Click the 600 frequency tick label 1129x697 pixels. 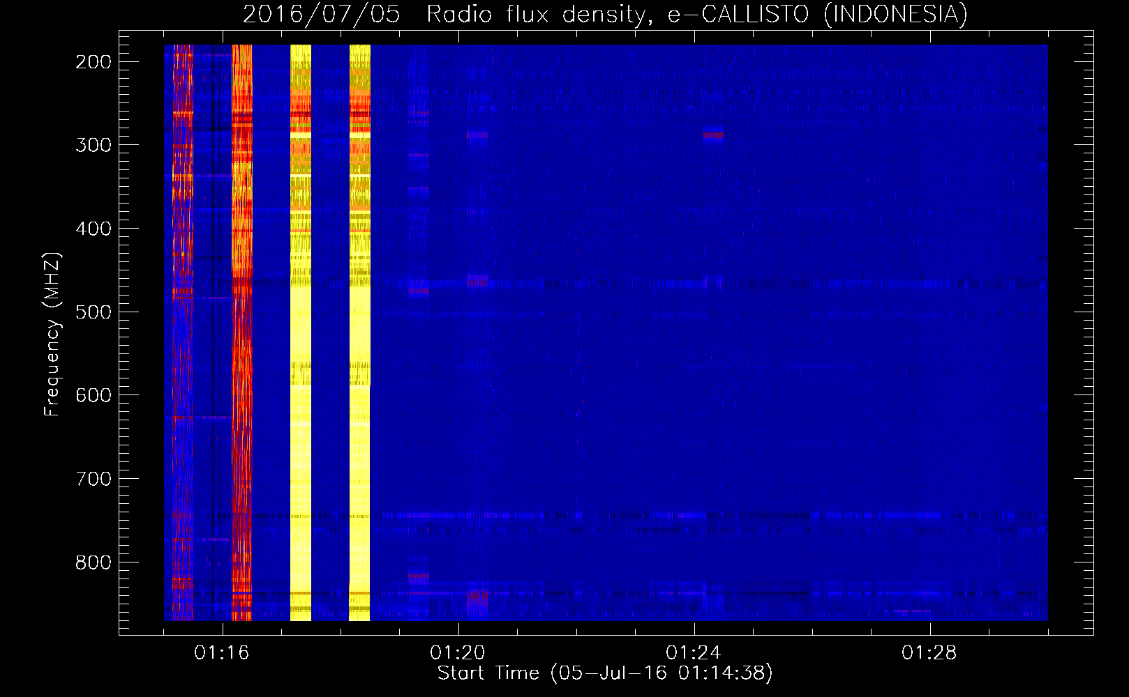point(94,396)
